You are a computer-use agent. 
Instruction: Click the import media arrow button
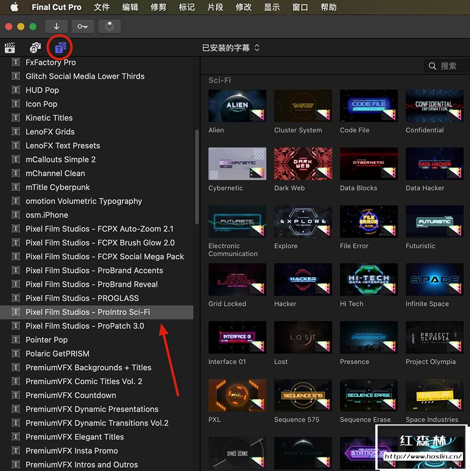(56, 27)
